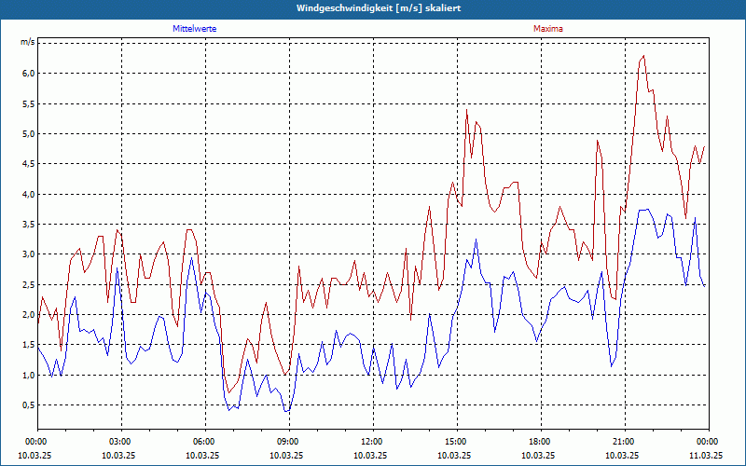This screenshot has width=746, height=466.
Task: Click the '0,5' y-axis value
Action: pos(29,404)
